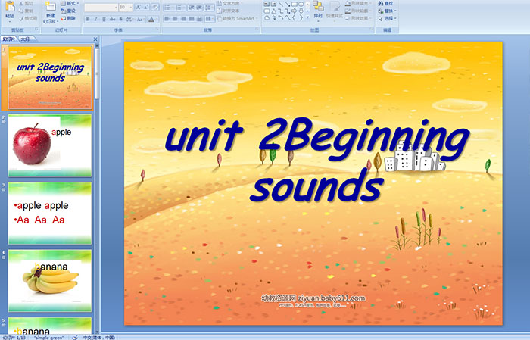Open the Line Spacing dropdown
The image size is (530, 340).
[209, 8]
